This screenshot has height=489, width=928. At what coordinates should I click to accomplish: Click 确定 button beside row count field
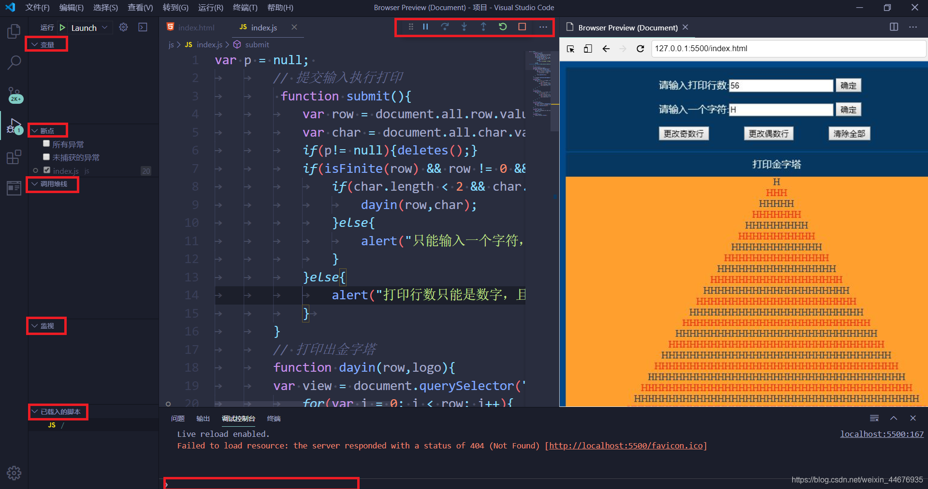pos(848,85)
